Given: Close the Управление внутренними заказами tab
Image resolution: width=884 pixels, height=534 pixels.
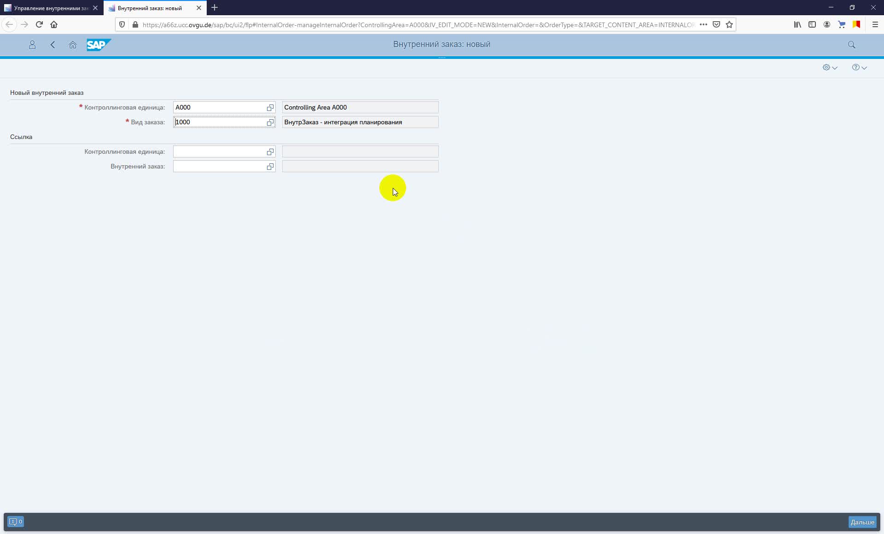Looking at the screenshot, I should (95, 8).
